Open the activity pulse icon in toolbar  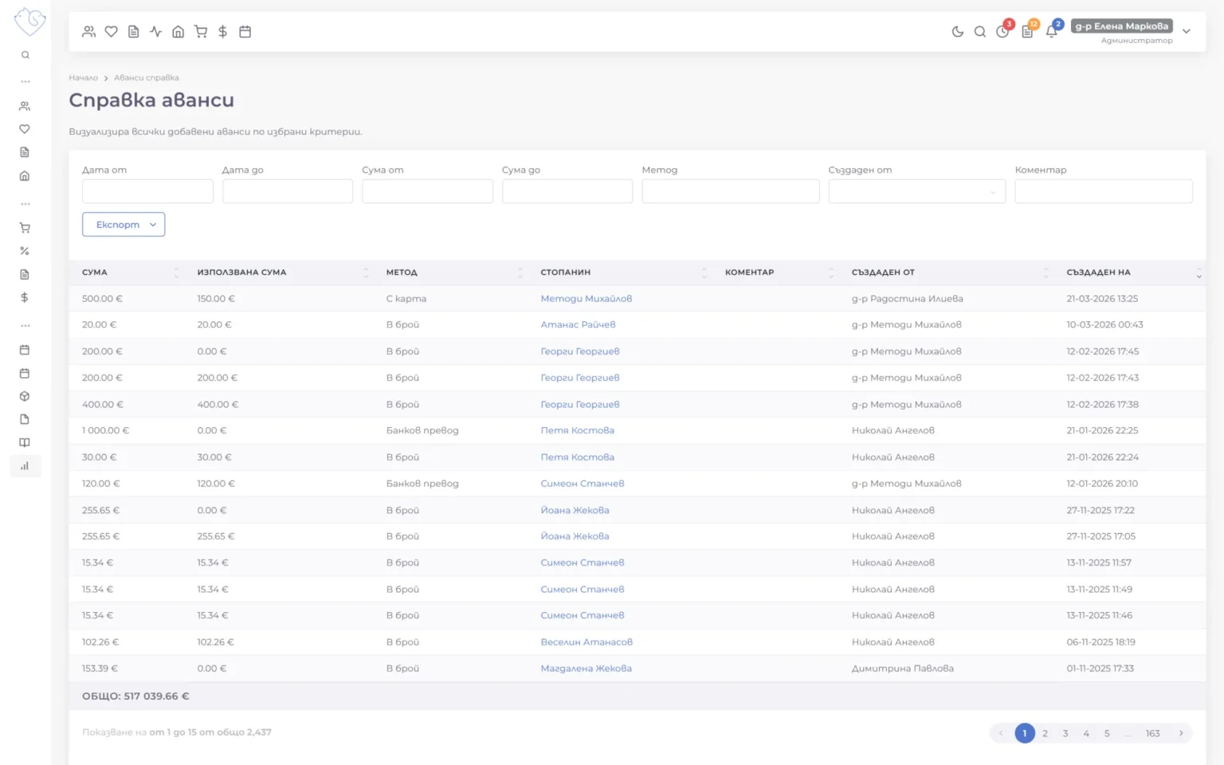(x=156, y=32)
